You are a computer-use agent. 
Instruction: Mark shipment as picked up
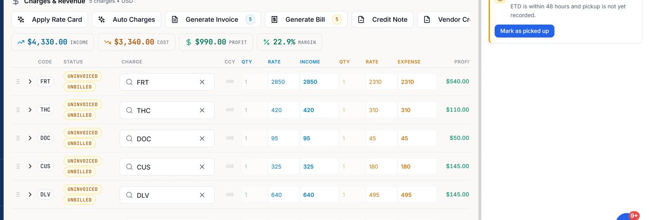point(524,31)
